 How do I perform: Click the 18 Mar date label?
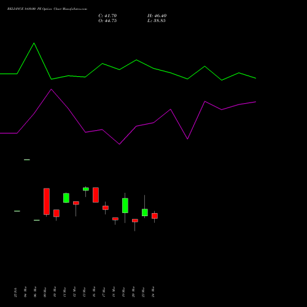pyautogui.click(x=114, y=292)
